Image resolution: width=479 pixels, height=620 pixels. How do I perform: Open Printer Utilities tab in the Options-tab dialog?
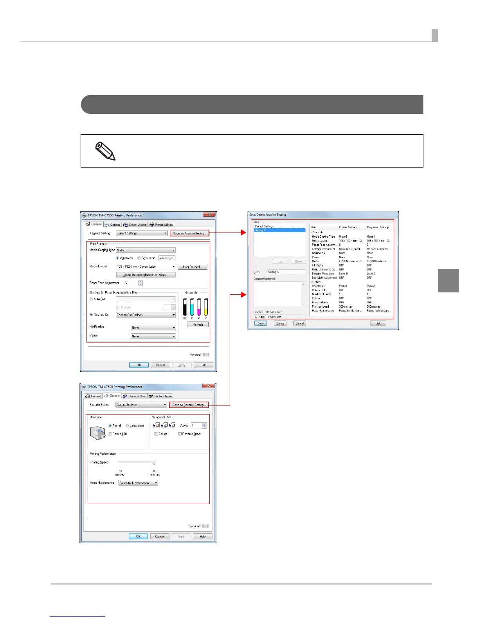click(x=160, y=396)
